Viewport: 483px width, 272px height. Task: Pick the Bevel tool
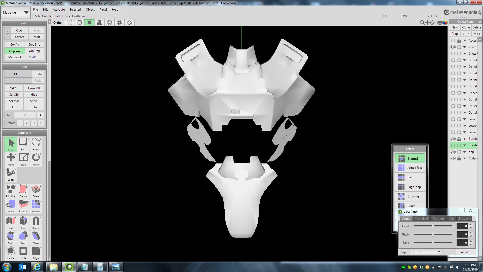click(23, 222)
